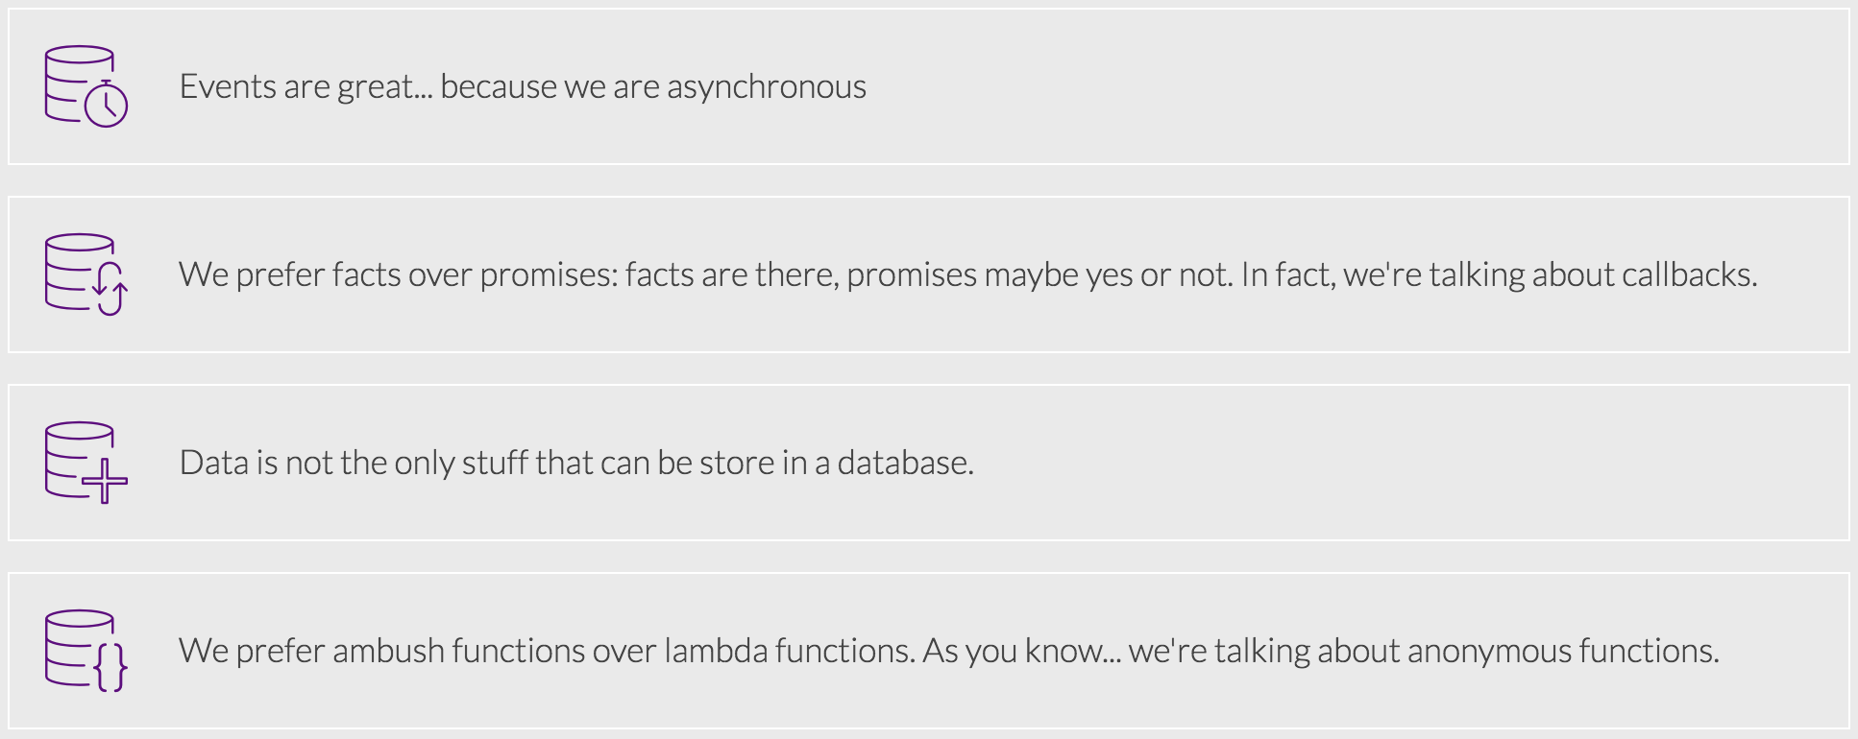This screenshot has width=1858, height=739.
Task: Click the word 'database' in the third card
Action: pos(902,463)
